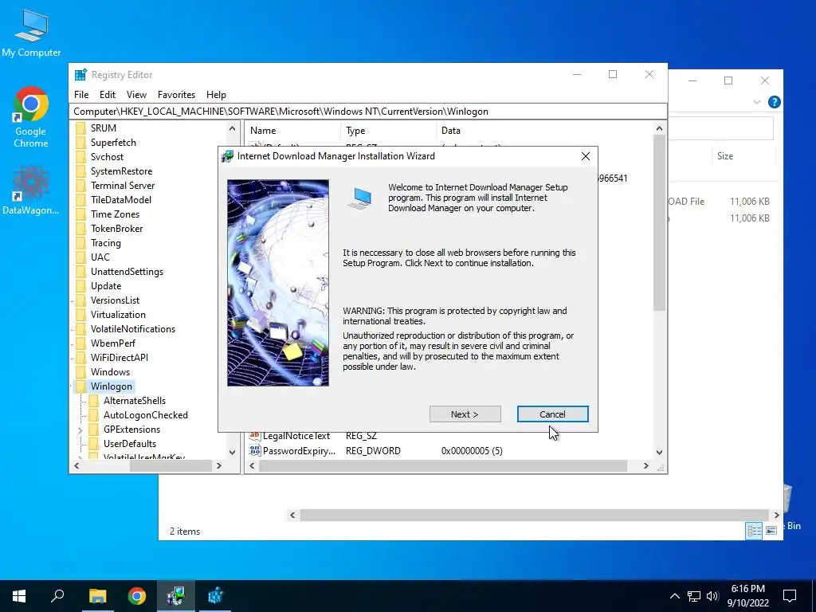Viewport: 816px width, 612px height.
Task: Click the 0x00000005 (5) data value
Action: [x=472, y=451]
